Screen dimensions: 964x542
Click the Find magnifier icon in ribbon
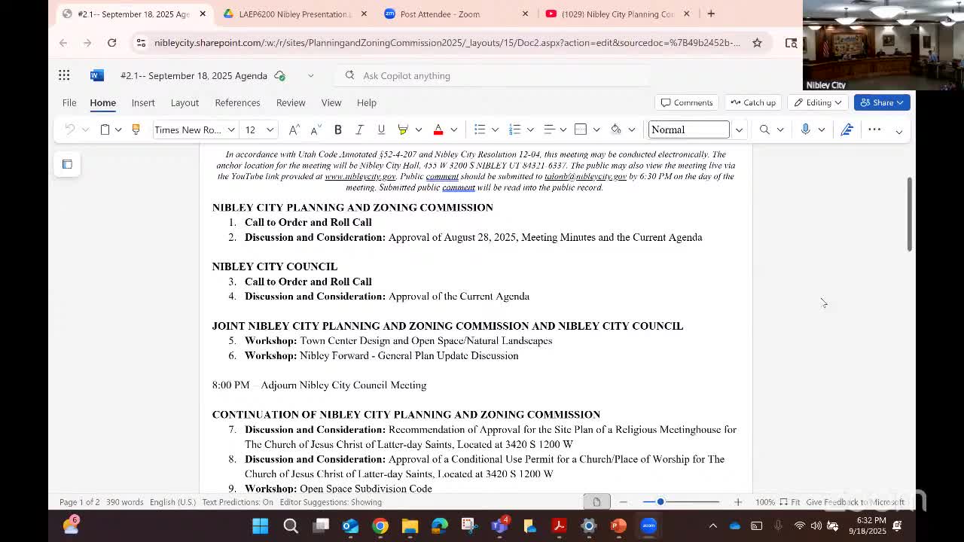click(x=764, y=129)
